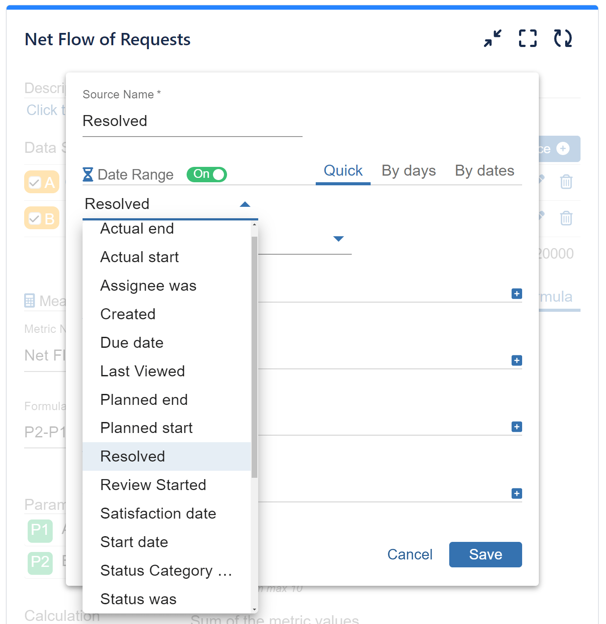The image size is (606, 624).
Task: Delete data source A with the trash icon
Action: tap(566, 181)
